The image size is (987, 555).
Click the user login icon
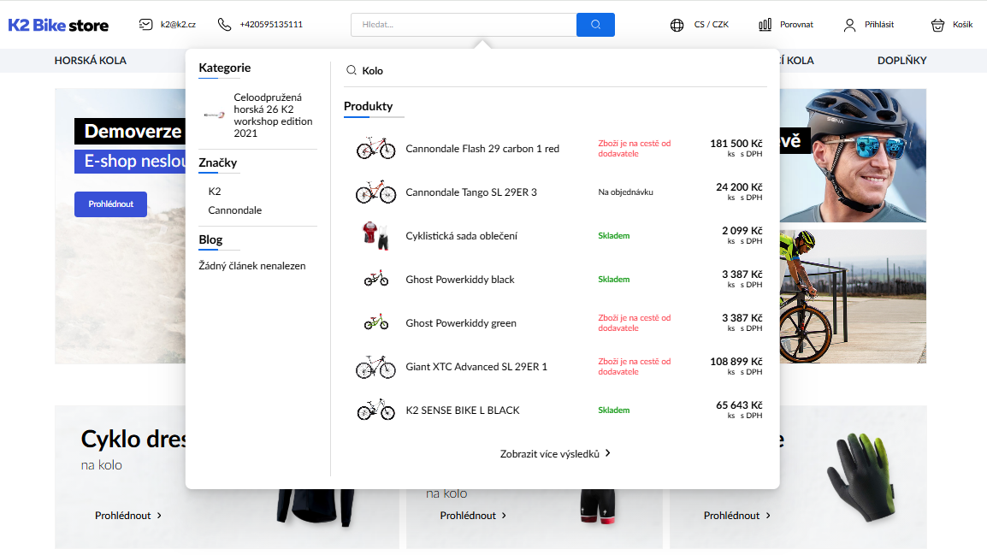[x=850, y=25]
